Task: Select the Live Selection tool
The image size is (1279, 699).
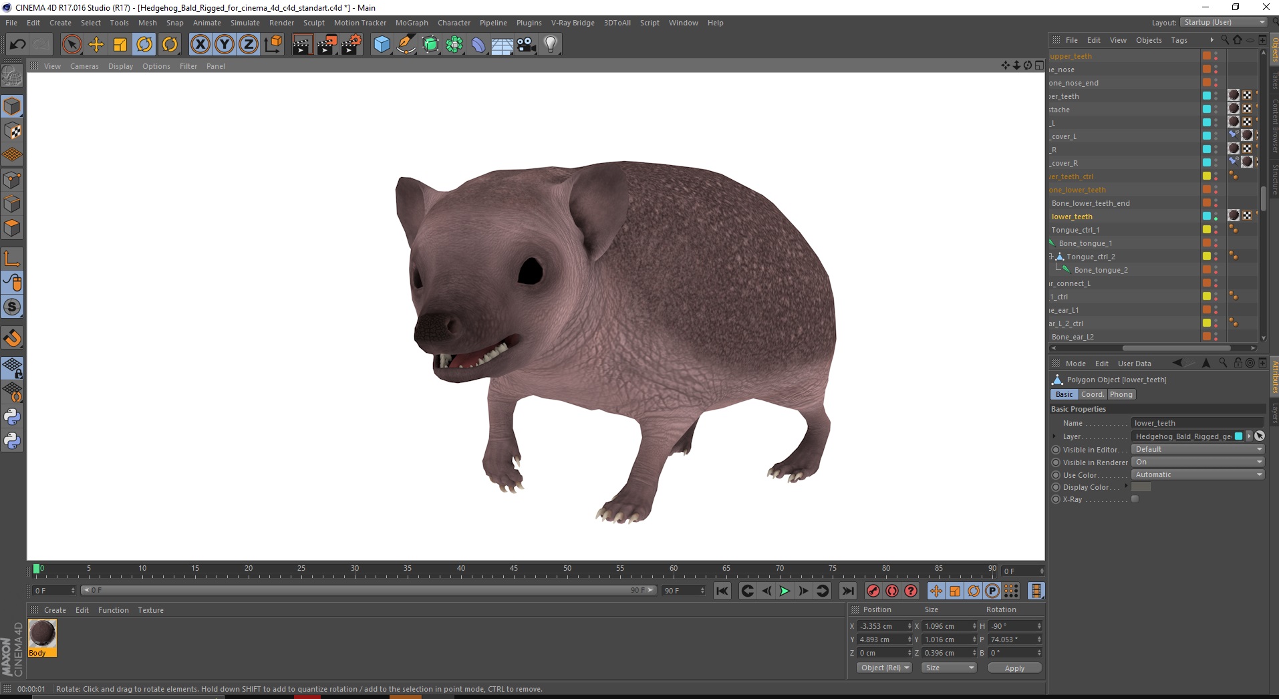Action: click(72, 45)
